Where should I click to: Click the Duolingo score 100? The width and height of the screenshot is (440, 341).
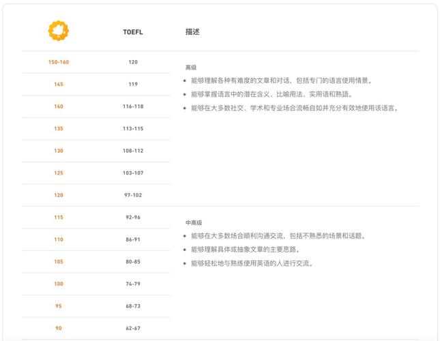pyautogui.click(x=59, y=284)
